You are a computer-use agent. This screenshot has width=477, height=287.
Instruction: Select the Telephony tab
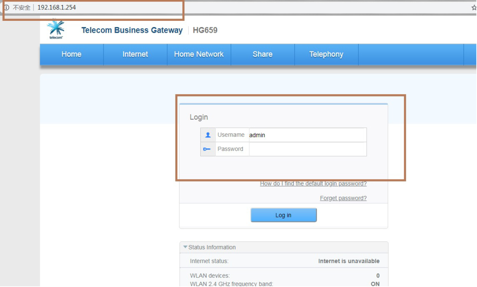327,54
